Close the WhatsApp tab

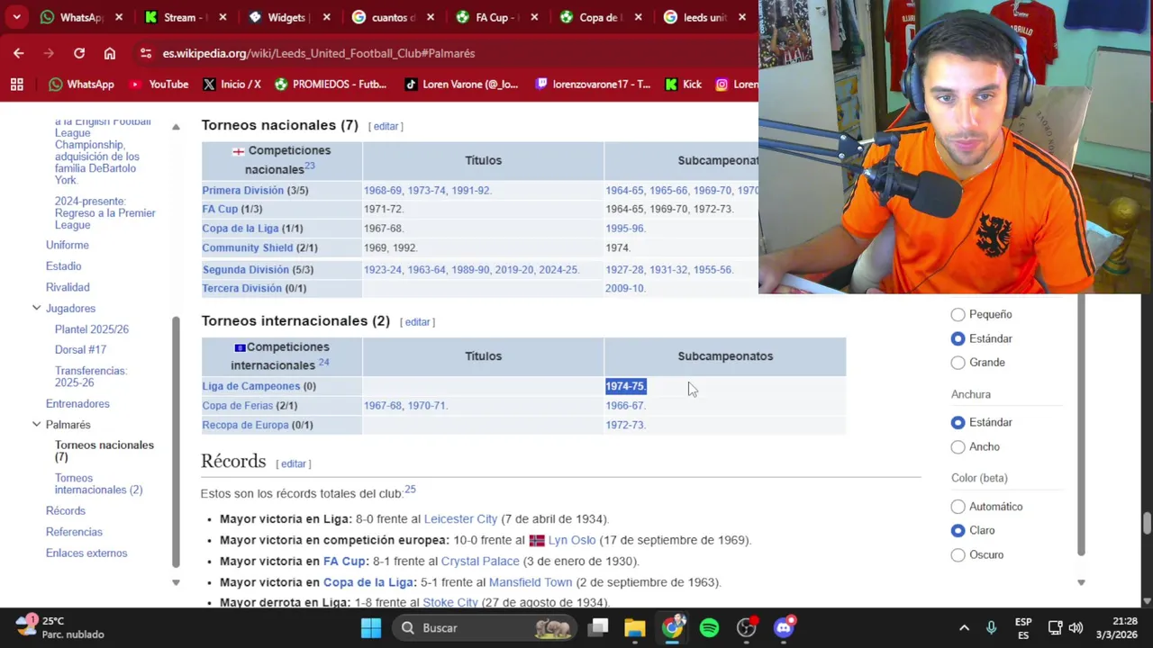119,17
